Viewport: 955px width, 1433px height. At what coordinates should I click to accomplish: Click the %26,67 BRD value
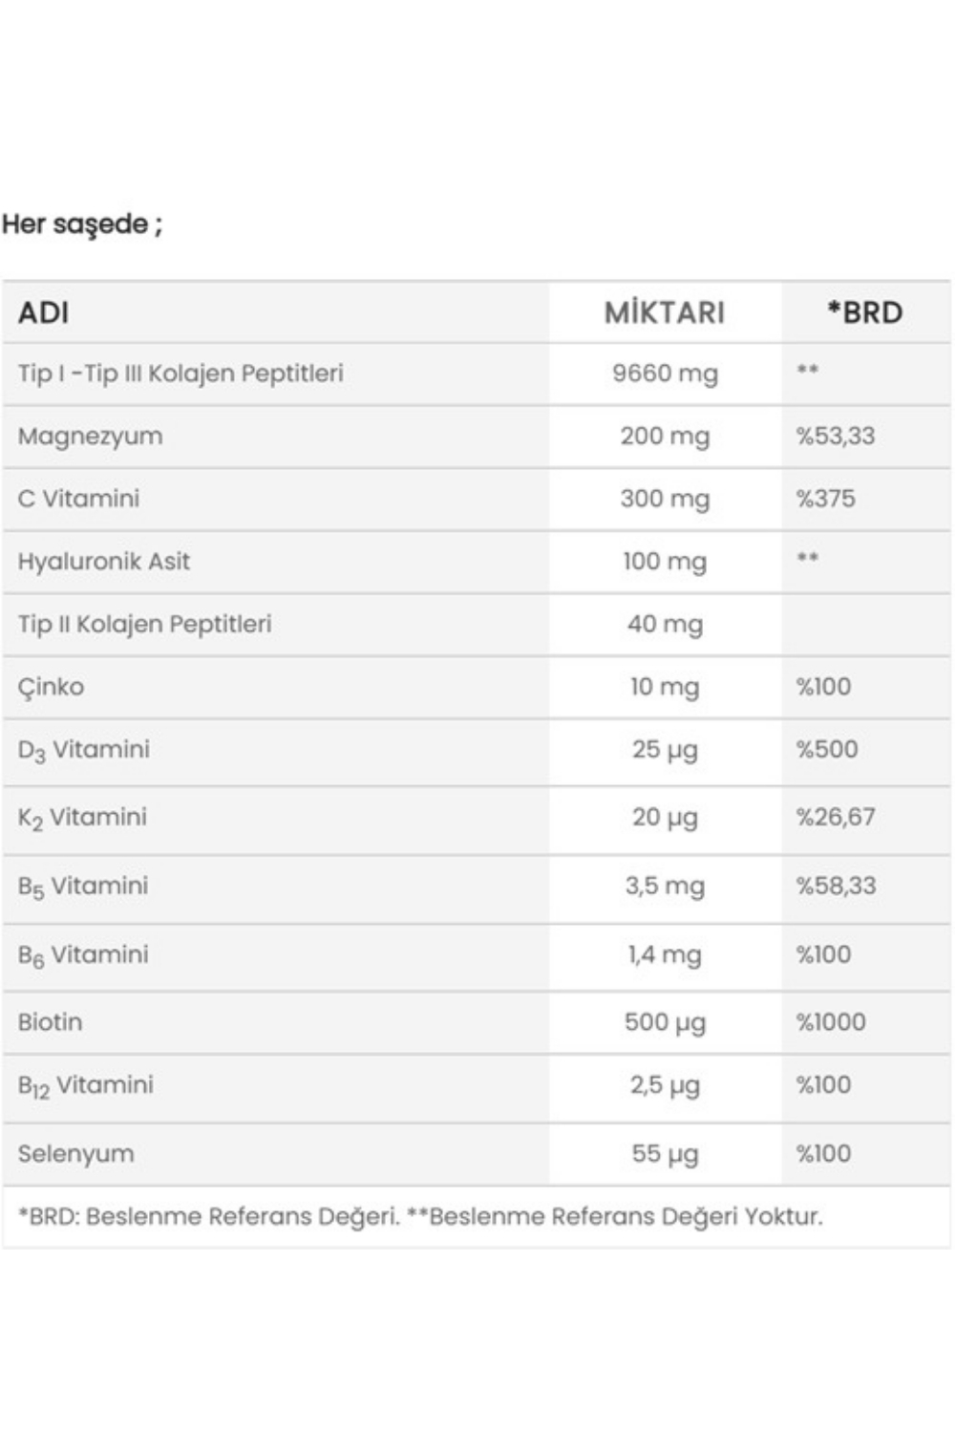tap(836, 818)
